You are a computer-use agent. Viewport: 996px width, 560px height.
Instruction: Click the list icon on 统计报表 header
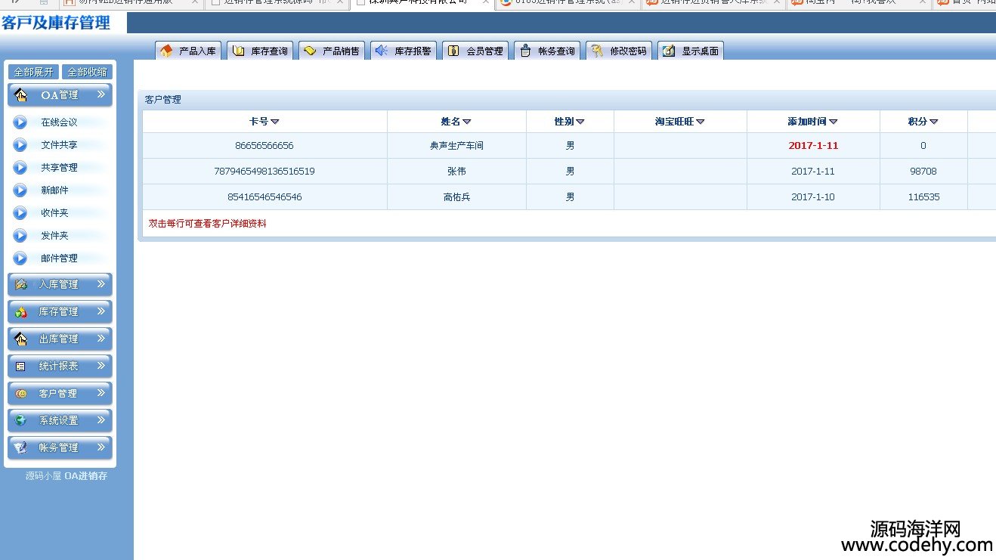(21, 367)
